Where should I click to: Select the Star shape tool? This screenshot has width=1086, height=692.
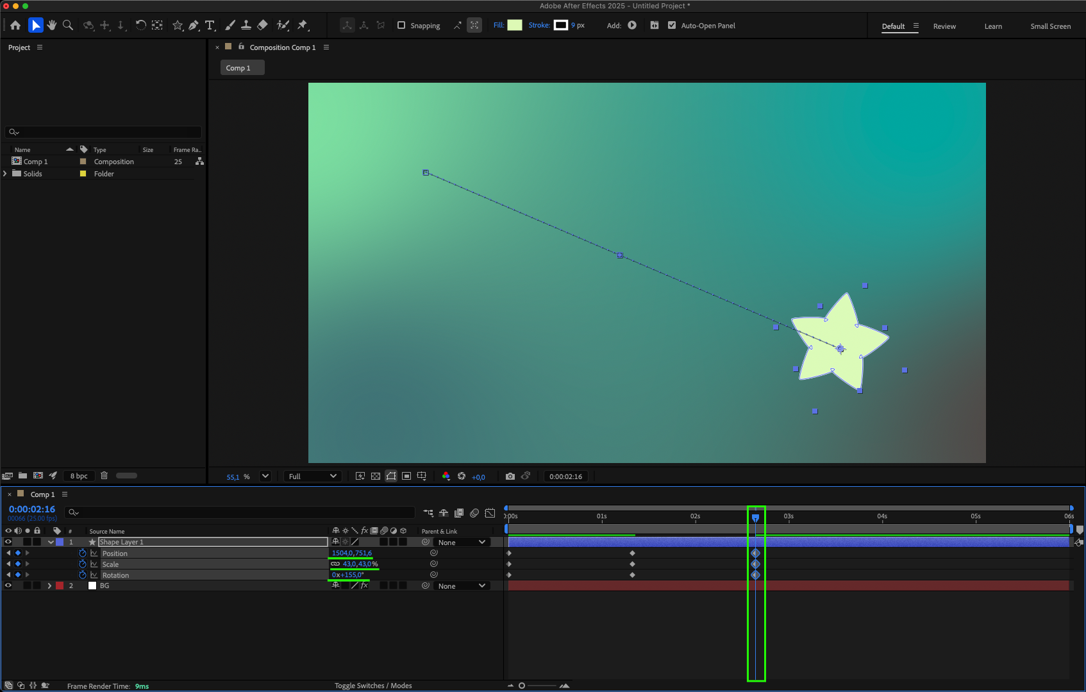tap(178, 25)
